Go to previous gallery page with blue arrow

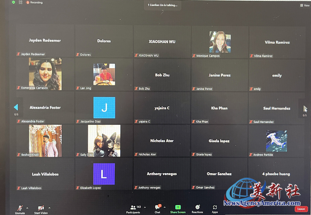tap(16, 107)
